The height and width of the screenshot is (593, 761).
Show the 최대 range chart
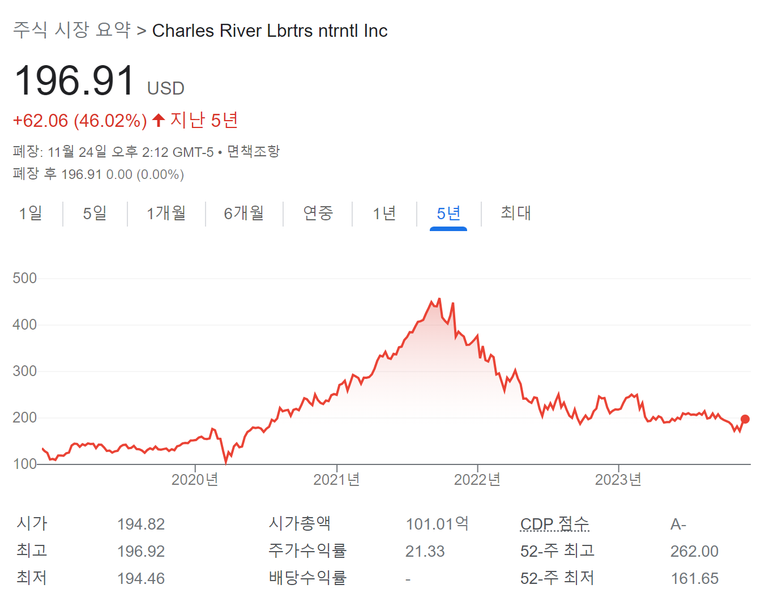point(516,213)
